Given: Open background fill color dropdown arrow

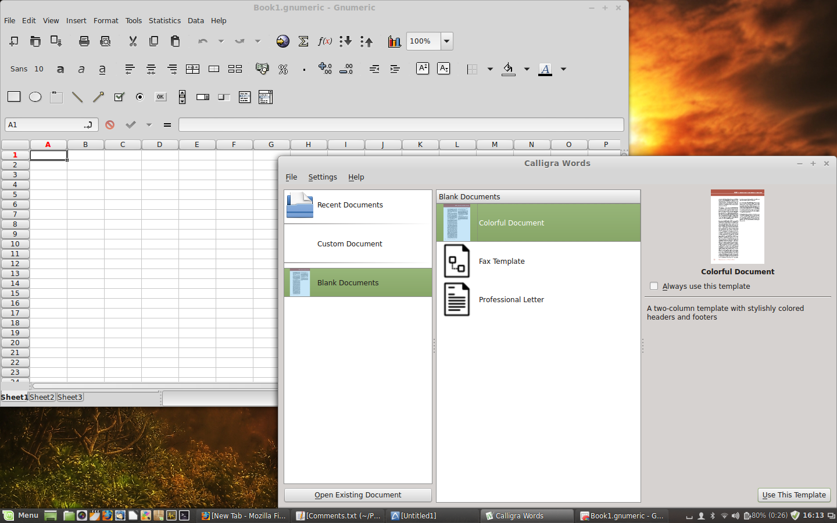Looking at the screenshot, I should 527,69.
